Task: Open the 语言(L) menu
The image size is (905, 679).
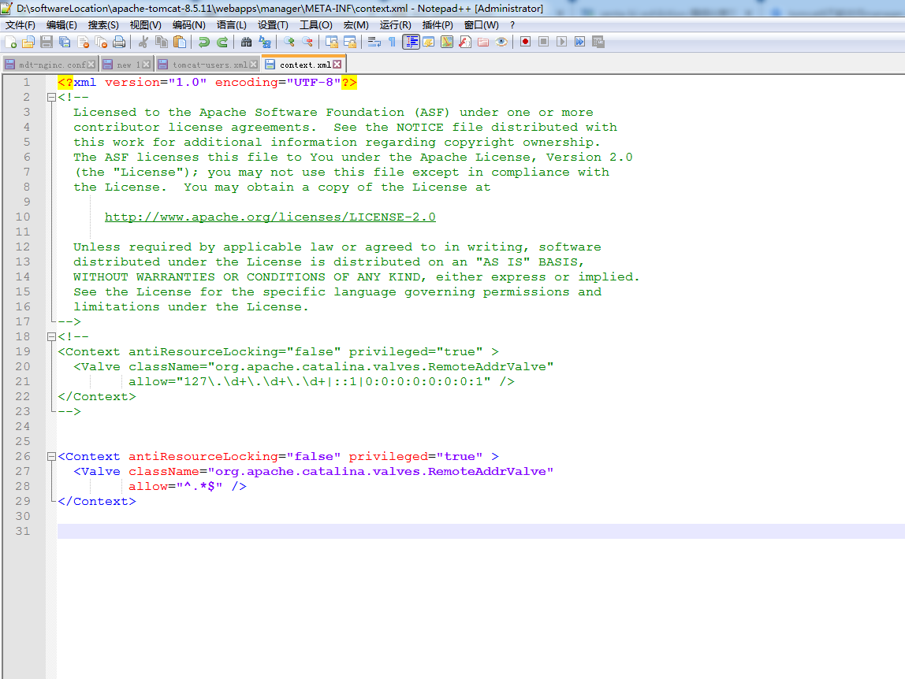Action: tap(232, 24)
